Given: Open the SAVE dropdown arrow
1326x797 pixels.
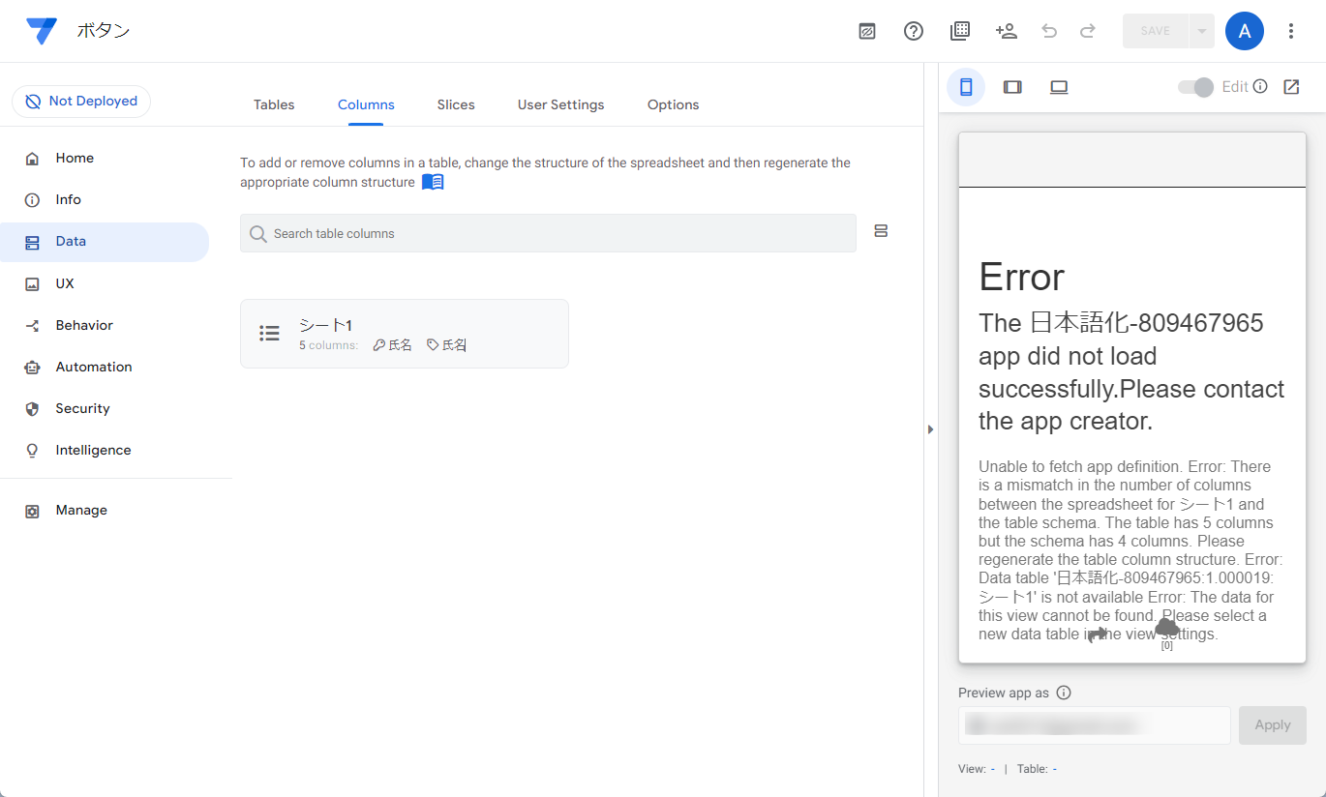Looking at the screenshot, I should [x=1201, y=31].
